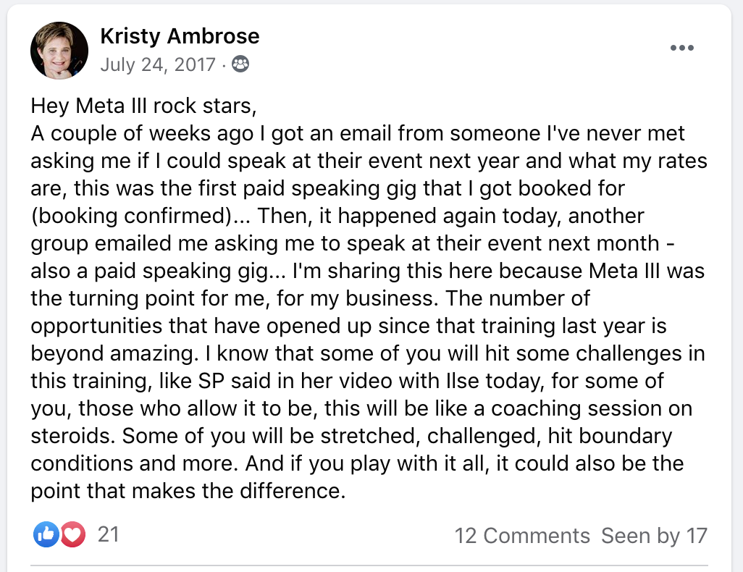This screenshot has height=572, width=743.
Task: Open Kristy Ambrose's profile via name link
Action: click(180, 36)
